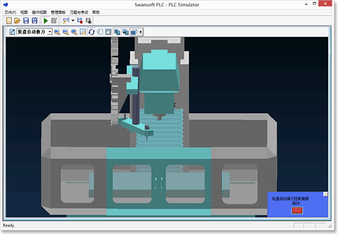Click the zoom out magnifier icon
Image resolution: width=344 pixels, height=240 pixels.
(x=66, y=32)
